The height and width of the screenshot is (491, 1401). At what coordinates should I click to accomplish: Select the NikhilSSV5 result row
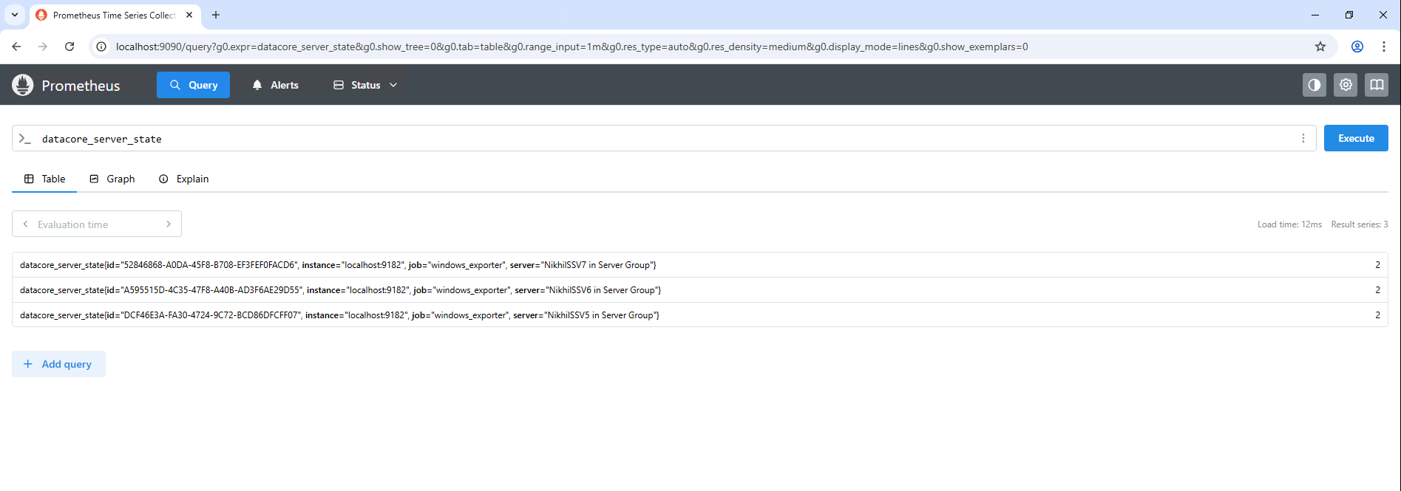tap(699, 315)
